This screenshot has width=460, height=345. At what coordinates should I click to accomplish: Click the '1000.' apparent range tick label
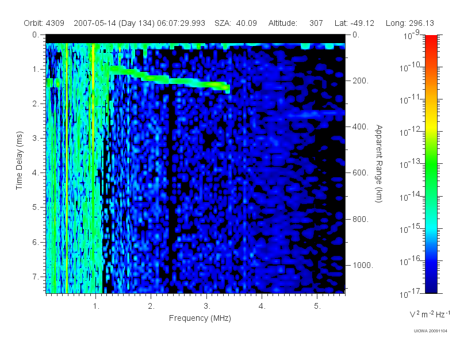click(363, 265)
